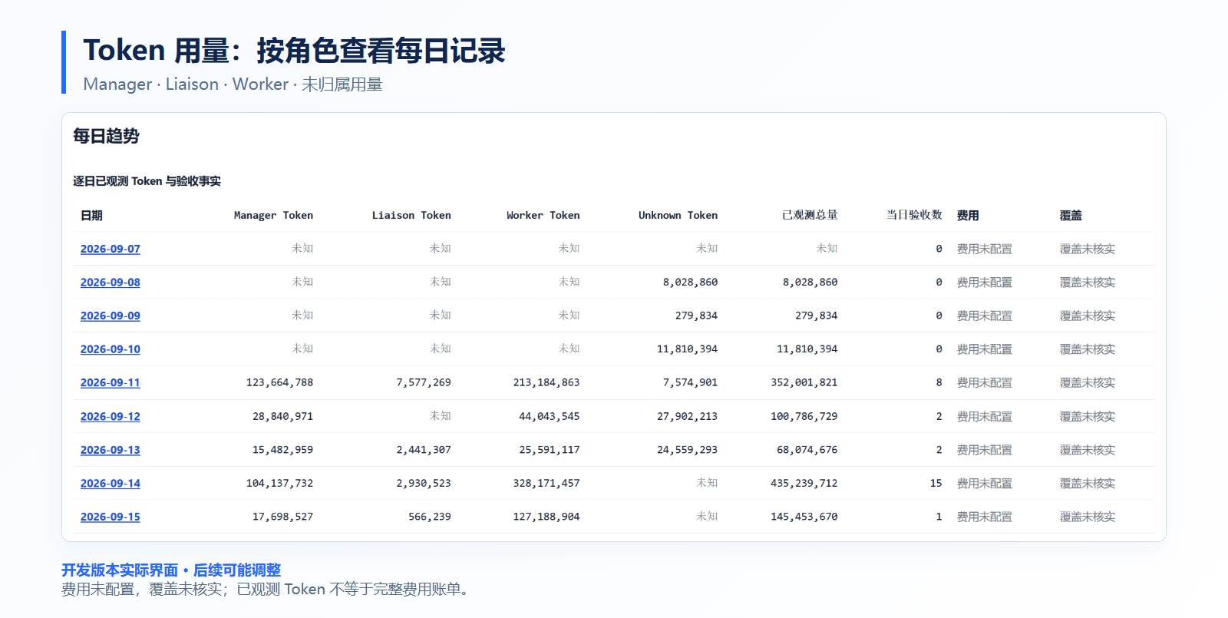
Task: Select total value 100,786,729
Action: click(x=804, y=416)
